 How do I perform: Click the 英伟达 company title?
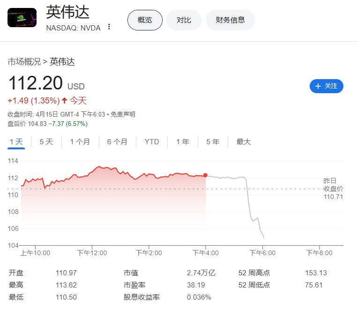coord(67,12)
